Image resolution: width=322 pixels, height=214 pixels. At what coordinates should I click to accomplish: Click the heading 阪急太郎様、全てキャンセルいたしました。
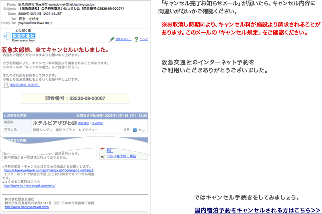point(56,50)
